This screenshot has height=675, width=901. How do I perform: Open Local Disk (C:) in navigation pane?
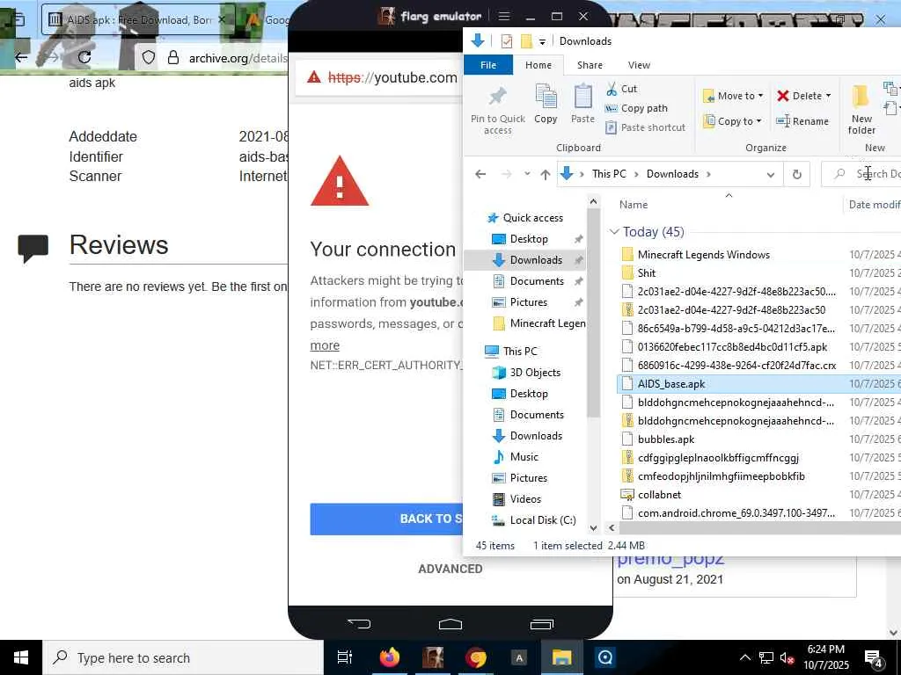[542, 520]
